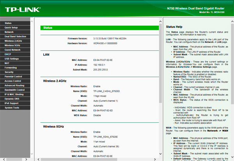Go to Dual Band Selection

pyautogui.click(x=15, y=36)
